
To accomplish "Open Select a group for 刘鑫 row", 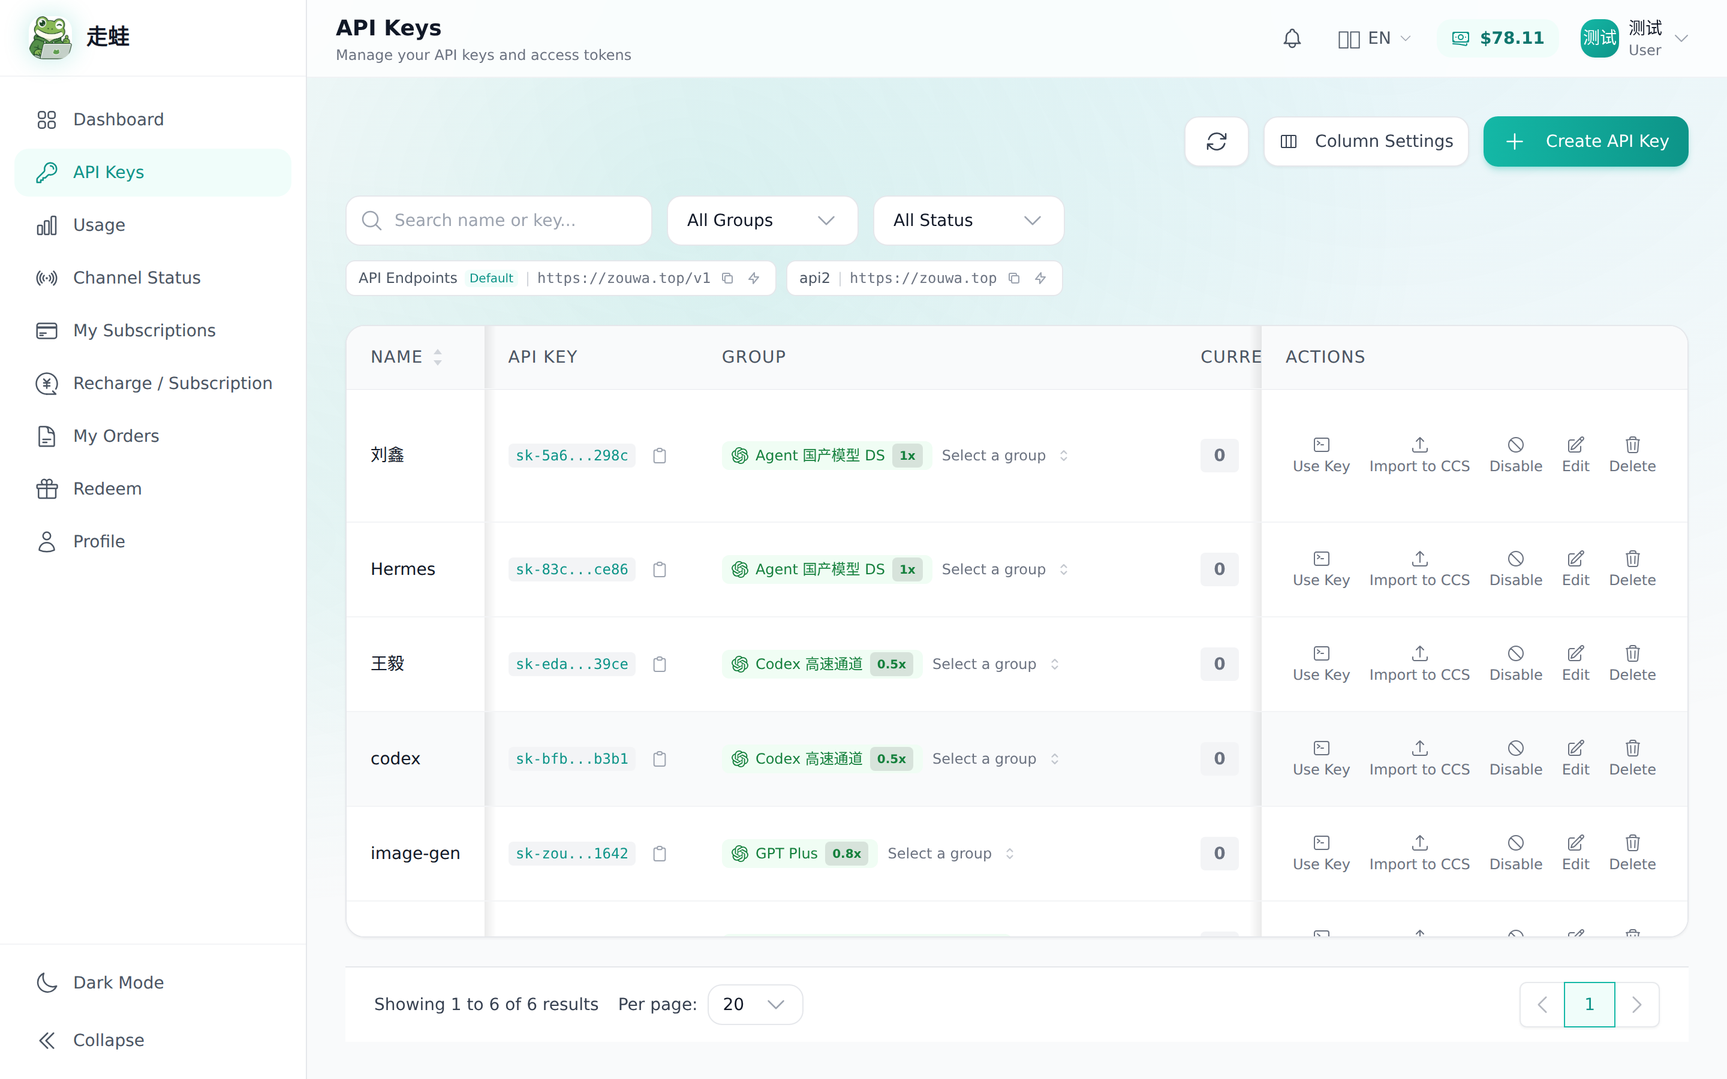I will (1004, 456).
